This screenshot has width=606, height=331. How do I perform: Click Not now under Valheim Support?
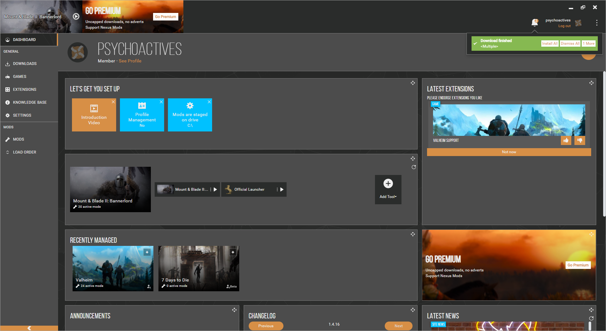point(509,152)
